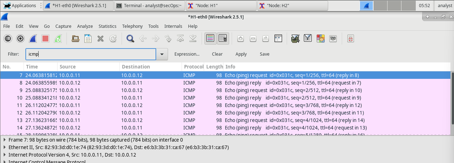
Task: Go forward in packet history arrow
Action: tap(156, 39)
